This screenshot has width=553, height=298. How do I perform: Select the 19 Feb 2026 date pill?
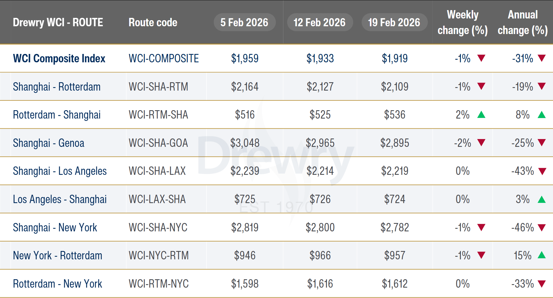(x=394, y=22)
